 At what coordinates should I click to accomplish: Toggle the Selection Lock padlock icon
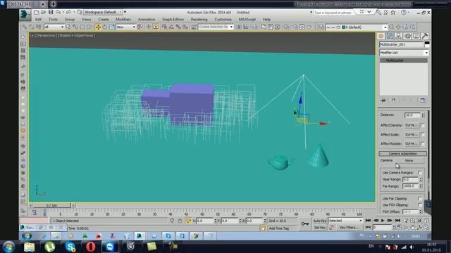coord(180,221)
